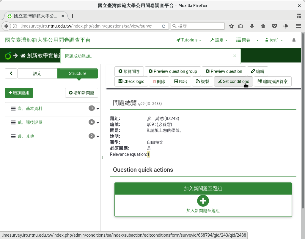Click the site title 國立臺灣師範大學公用問卷調查平台
This screenshot has height=239, width=305.
tap(48, 40)
